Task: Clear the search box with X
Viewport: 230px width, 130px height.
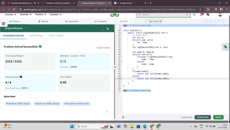Action: tap(187, 15)
